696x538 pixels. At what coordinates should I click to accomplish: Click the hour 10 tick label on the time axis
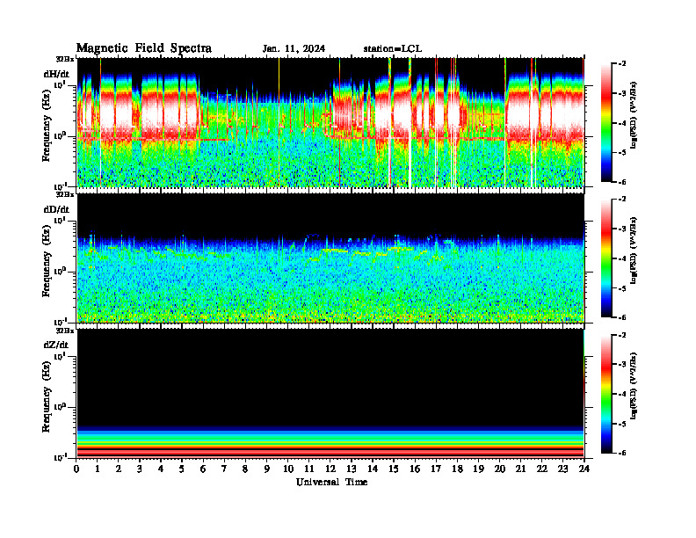pos(288,469)
